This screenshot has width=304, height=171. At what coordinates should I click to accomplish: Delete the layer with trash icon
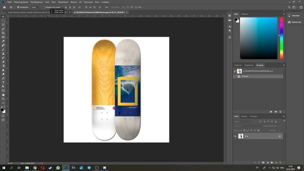pyautogui.click(x=280, y=162)
